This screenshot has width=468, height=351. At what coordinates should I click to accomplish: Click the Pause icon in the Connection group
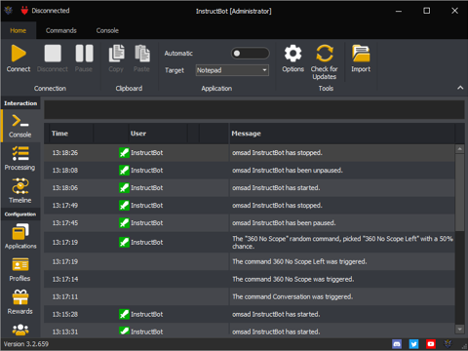click(x=84, y=54)
